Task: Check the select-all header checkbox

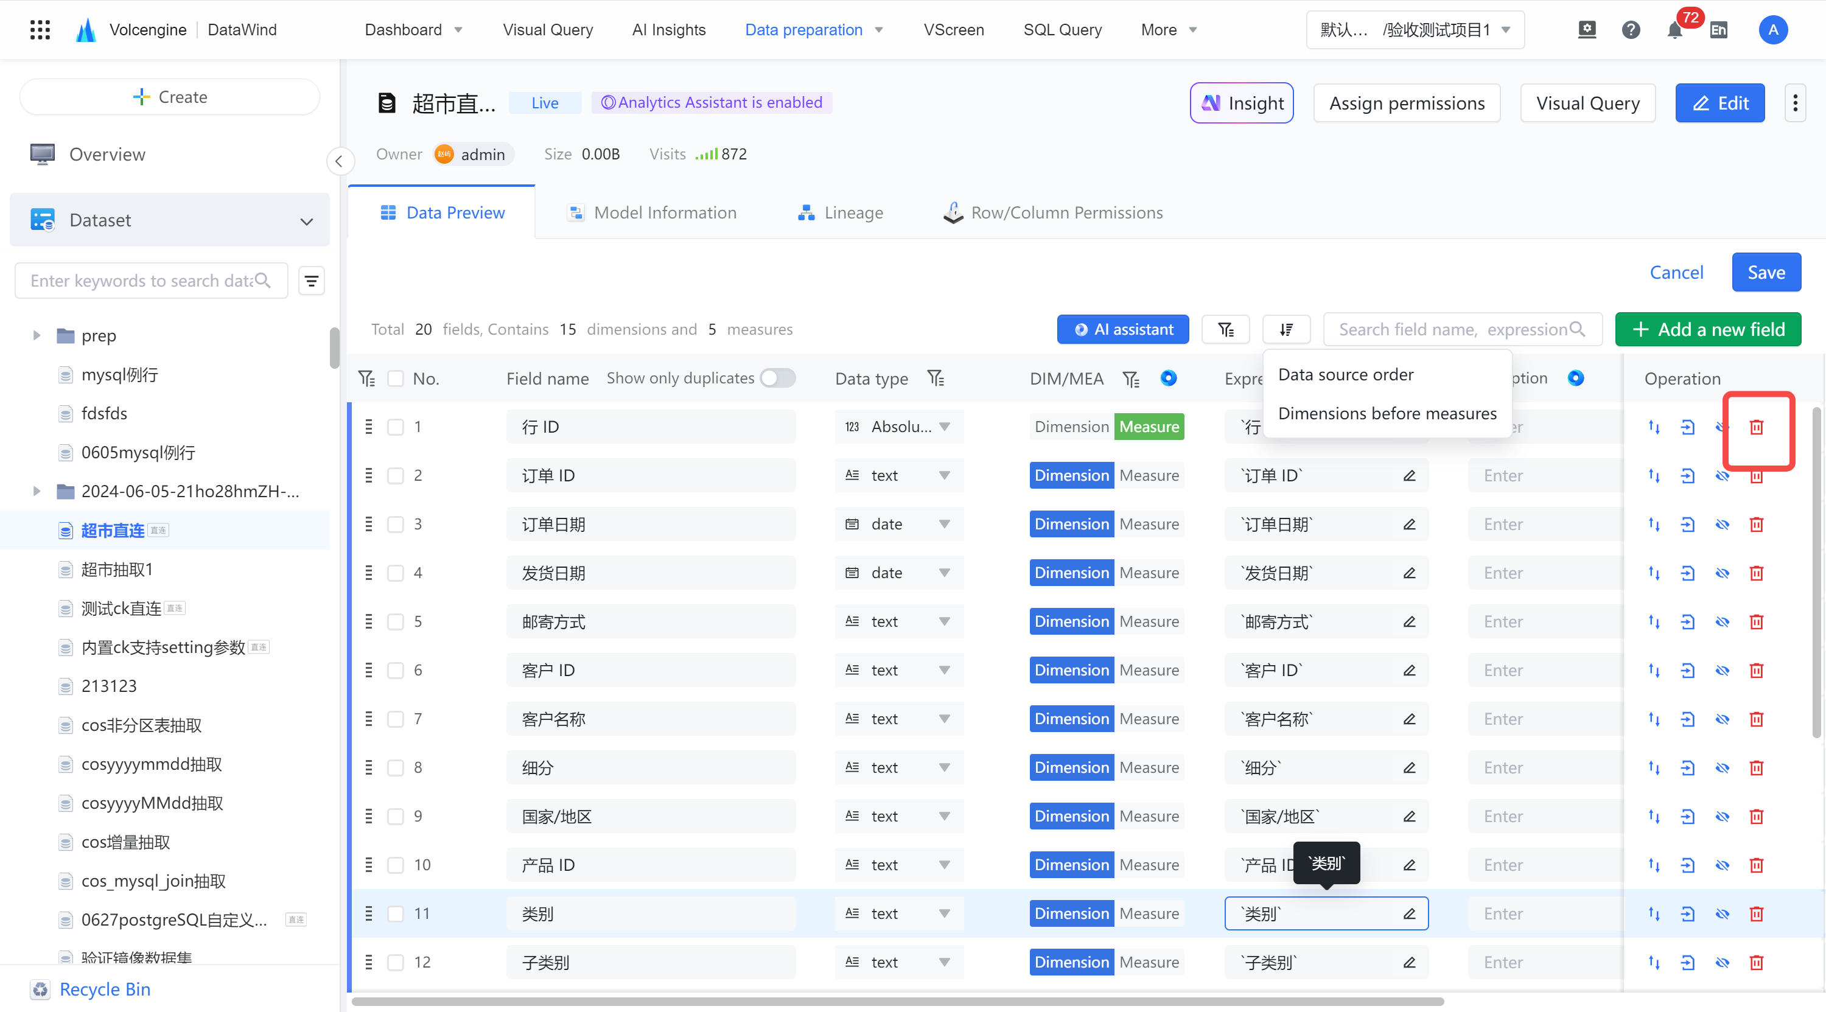Action: click(x=396, y=379)
